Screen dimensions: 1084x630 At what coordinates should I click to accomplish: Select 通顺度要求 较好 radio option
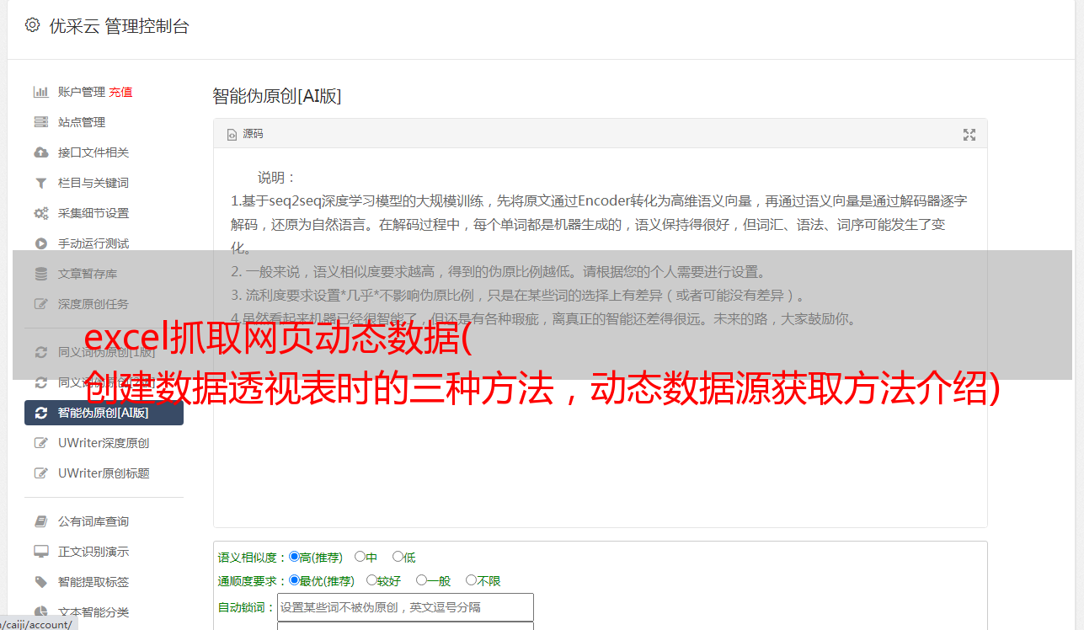tap(371, 580)
